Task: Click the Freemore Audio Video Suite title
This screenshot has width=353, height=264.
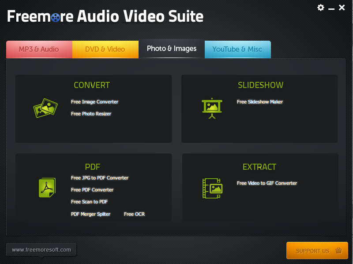Action: 105,16
